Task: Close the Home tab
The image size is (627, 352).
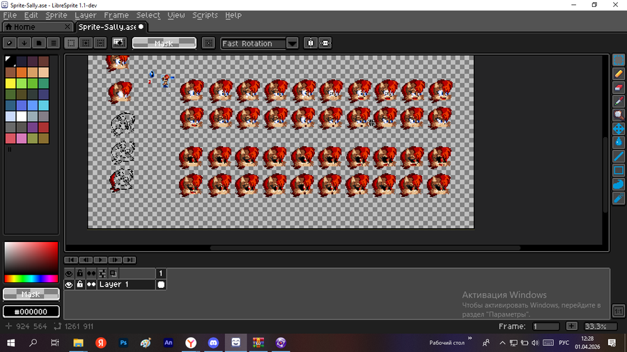Action: tap(67, 26)
